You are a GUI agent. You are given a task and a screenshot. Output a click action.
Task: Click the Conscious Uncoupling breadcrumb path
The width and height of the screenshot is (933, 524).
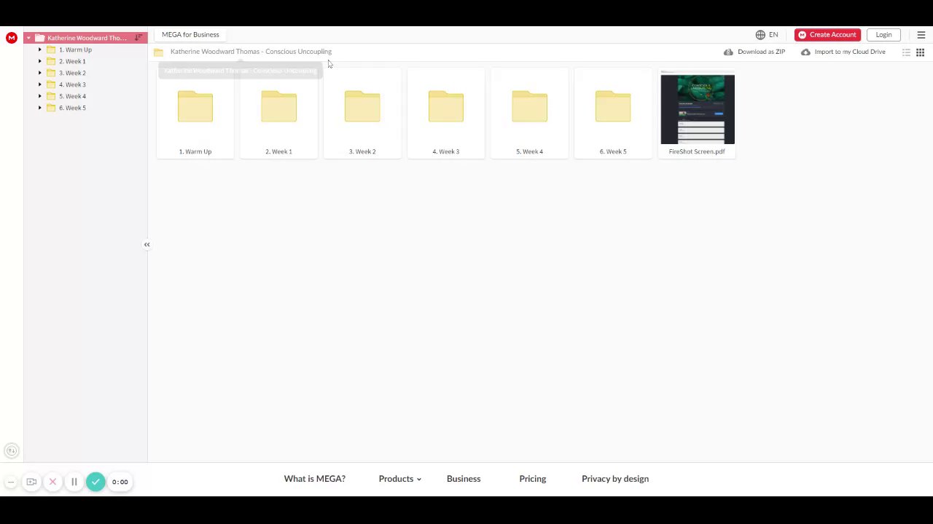tap(251, 52)
